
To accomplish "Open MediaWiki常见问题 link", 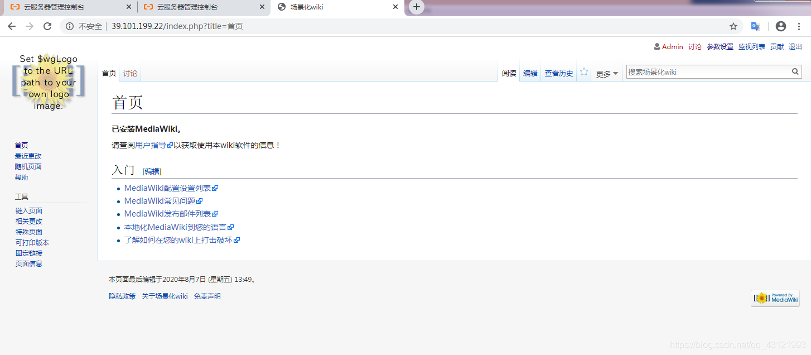I will coord(163,201).
